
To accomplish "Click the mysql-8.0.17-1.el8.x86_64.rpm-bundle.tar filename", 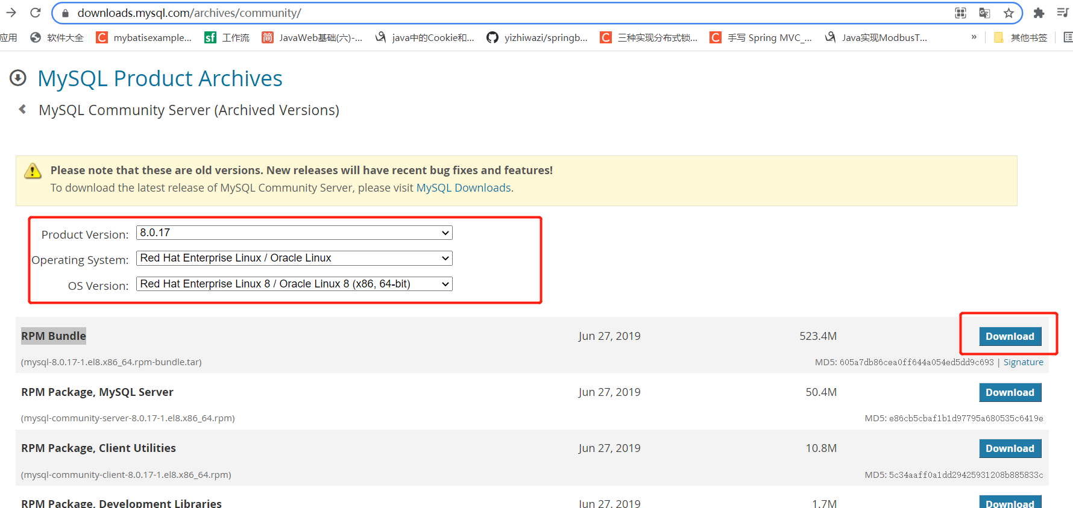I will pos(112,362).
